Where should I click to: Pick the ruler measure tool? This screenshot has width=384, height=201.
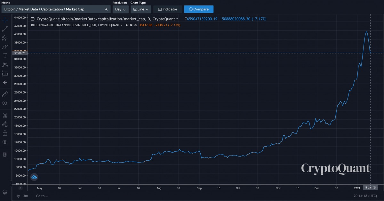coord(5,94)
